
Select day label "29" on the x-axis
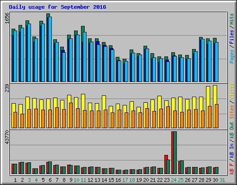coord(208,180)
